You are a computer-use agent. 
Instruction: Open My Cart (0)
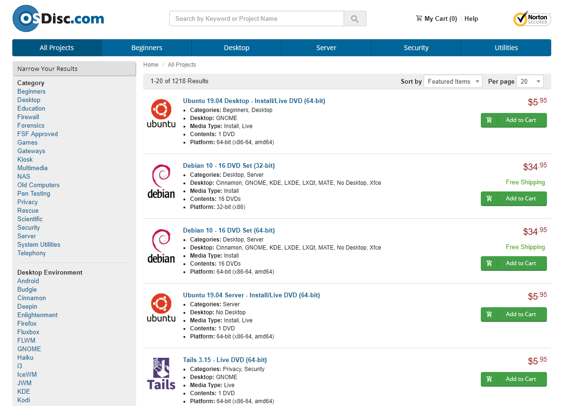tap(436, 19)
